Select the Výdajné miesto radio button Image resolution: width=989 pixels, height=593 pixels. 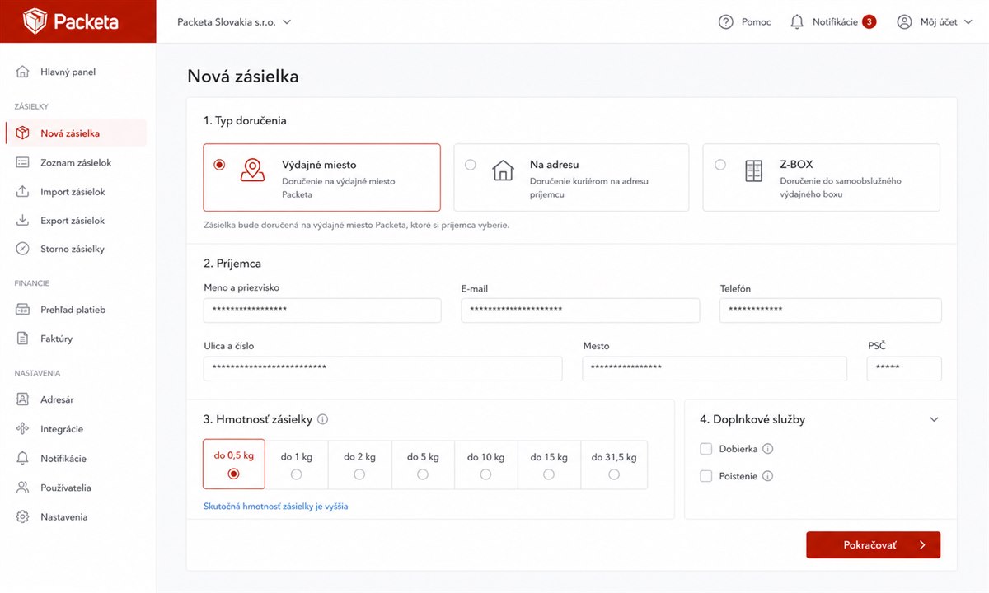click(x=219, y=165)
